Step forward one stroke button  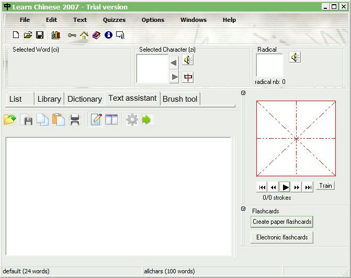click(297, 187)
